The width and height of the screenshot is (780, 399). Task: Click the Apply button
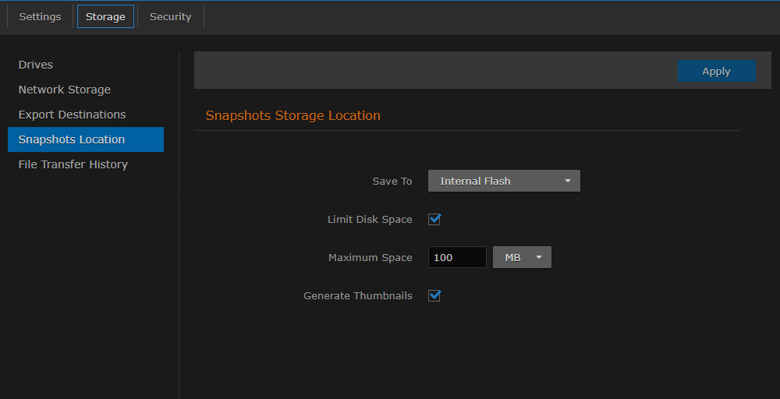716,71
